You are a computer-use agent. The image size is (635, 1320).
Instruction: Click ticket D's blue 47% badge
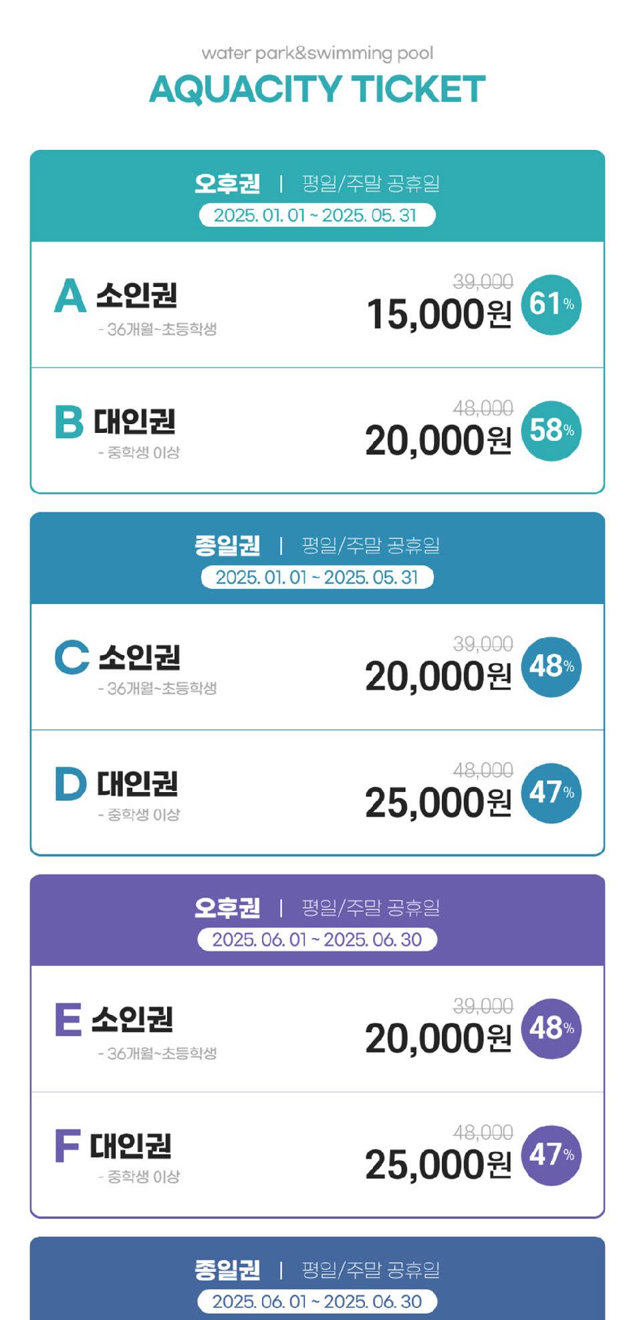pyautogui.click(x=551, y=793)
